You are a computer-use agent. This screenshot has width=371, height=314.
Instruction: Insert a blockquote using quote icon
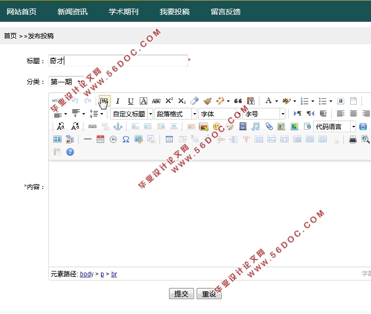click(238, 101)
